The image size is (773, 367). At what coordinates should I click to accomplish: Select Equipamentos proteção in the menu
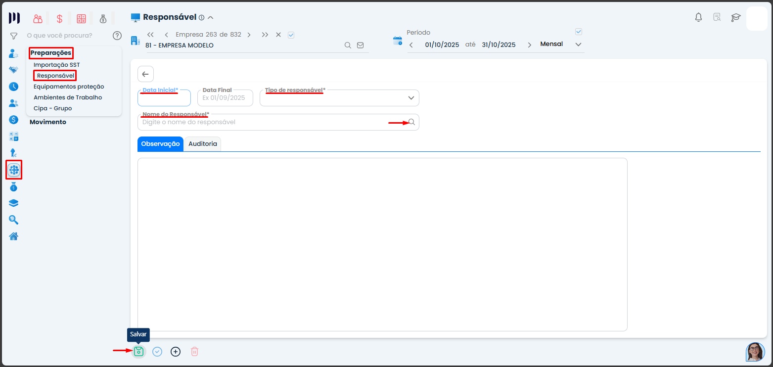pos(69,87)
